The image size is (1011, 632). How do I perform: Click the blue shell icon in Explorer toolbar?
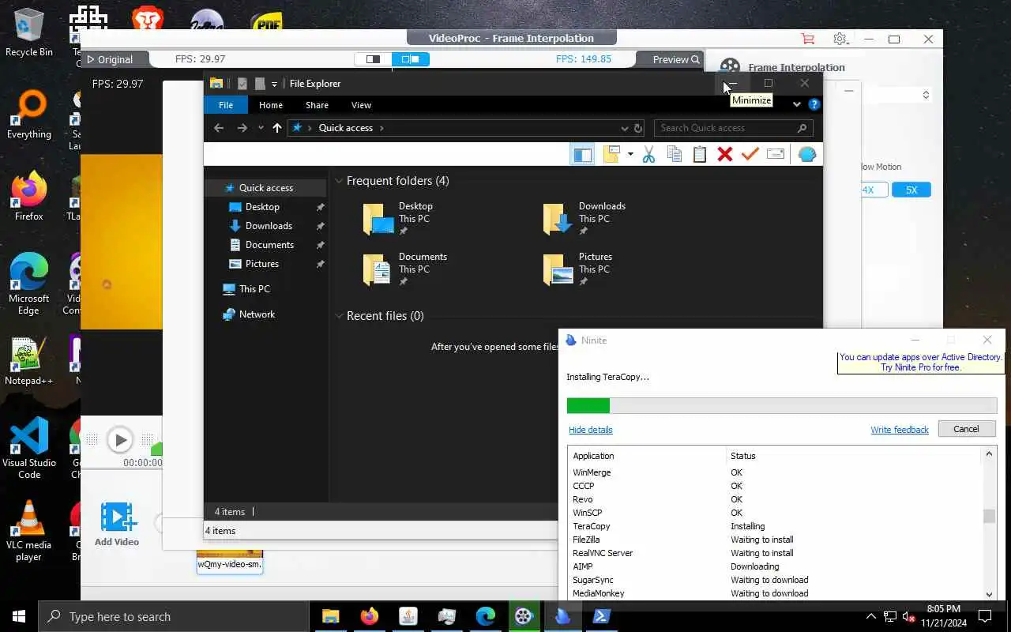click(806, 155)
